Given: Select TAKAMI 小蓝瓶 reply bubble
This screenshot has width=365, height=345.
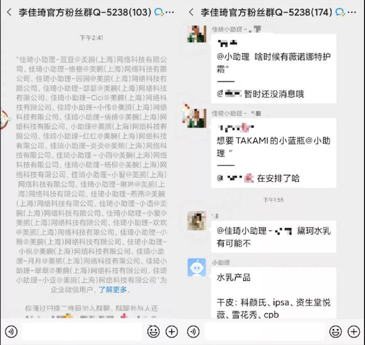Looking at the screenshot, I should [273, 153].
